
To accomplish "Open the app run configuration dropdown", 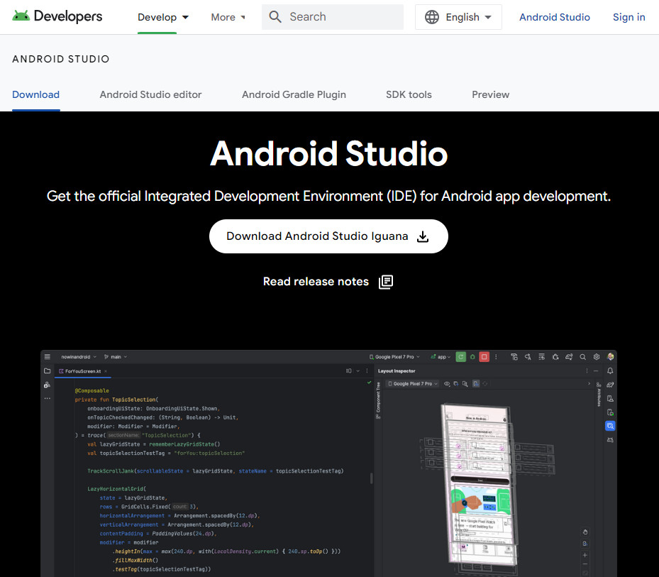I will click(x=441, y=356).
